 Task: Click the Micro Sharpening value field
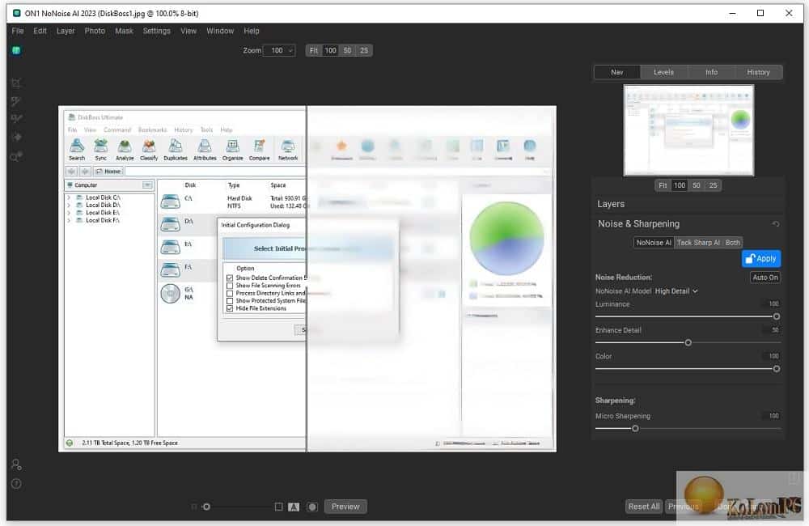coord(773,416)
